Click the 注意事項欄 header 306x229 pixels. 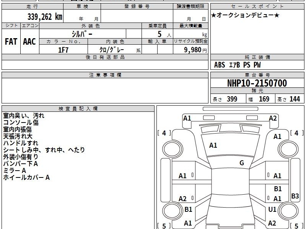tap(105, 75)
